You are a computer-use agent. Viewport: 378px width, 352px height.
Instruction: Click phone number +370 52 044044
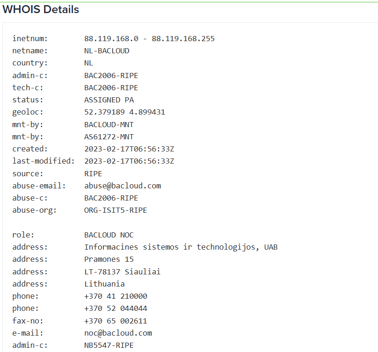(116, 308)
